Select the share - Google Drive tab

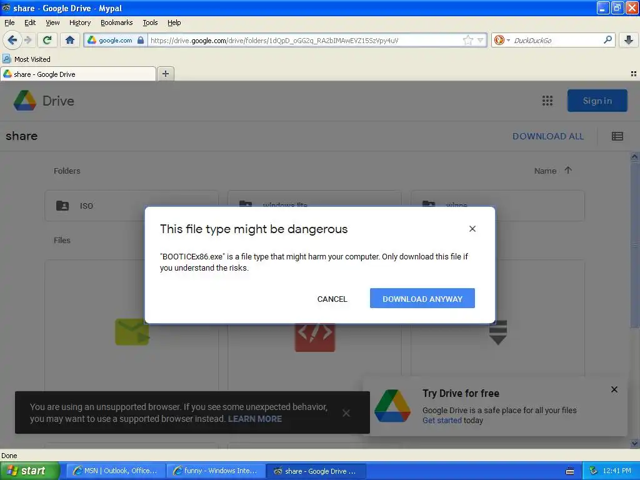[x=78, y=74]
